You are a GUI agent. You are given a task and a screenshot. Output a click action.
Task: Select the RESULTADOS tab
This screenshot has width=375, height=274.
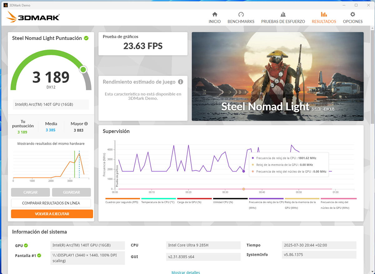(324, 18)
